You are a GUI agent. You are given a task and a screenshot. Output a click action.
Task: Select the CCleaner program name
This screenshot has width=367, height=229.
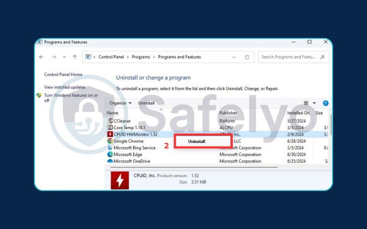pyautogui.click(x=122, y=121)
